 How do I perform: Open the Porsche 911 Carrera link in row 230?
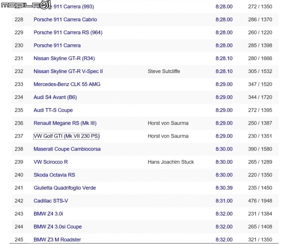click(57, 45)
